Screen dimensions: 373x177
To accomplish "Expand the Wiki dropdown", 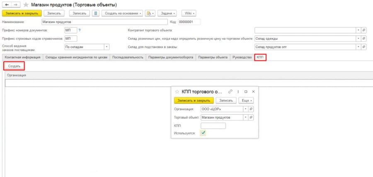I will pos(189,13).
